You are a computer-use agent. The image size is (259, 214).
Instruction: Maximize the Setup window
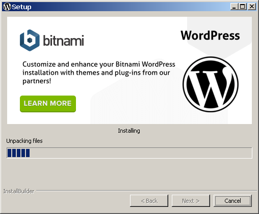(243, 7)
